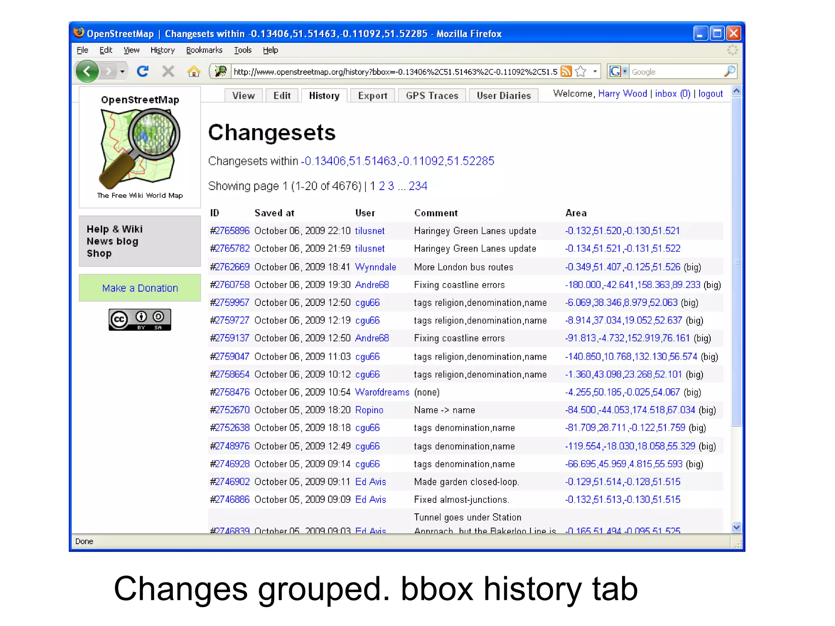Click the OpenStreetMap magnifier logo

tap(140, 148)
